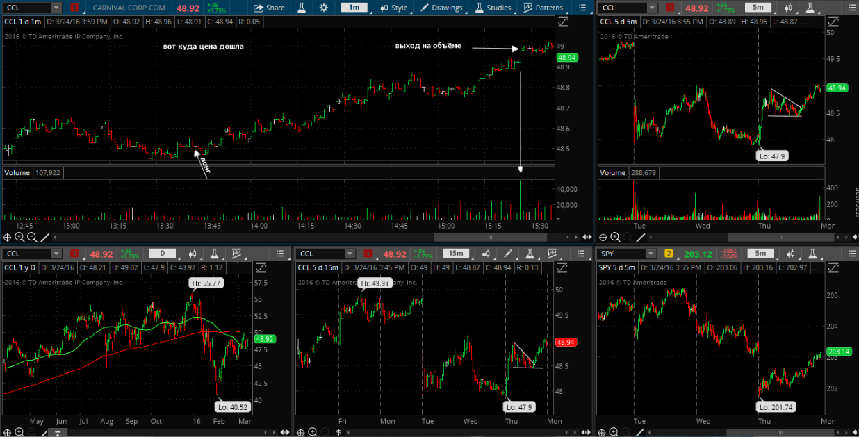
Task: Open the Studies flask icon on CCL 5m chart
Action: [x=810, y=8]
